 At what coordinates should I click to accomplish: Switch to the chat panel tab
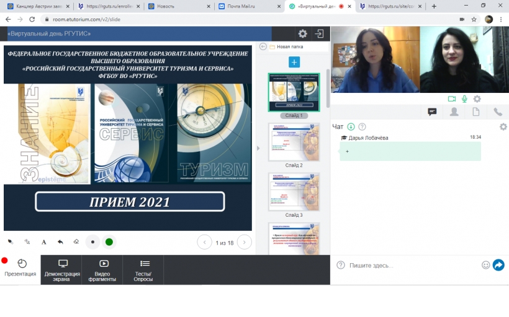click(432, 112)
